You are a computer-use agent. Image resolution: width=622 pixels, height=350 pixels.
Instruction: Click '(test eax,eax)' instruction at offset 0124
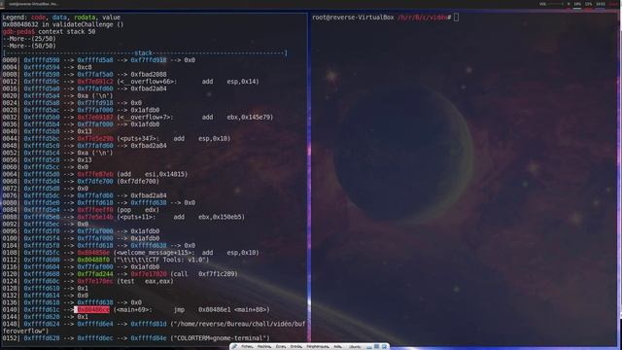pyautogui.click(x=145, y=281)
